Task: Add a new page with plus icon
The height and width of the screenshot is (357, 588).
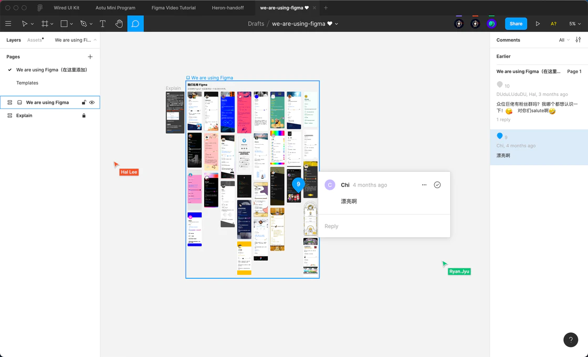Action: (x=90, y=57)
